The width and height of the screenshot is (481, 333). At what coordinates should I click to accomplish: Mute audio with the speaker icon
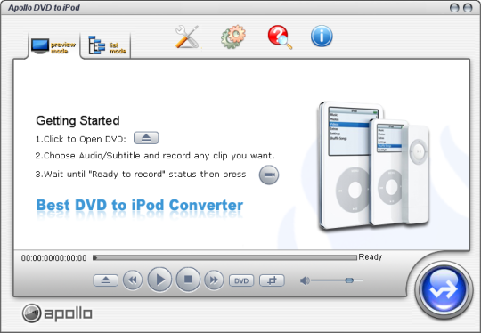[x=305, y=280]
